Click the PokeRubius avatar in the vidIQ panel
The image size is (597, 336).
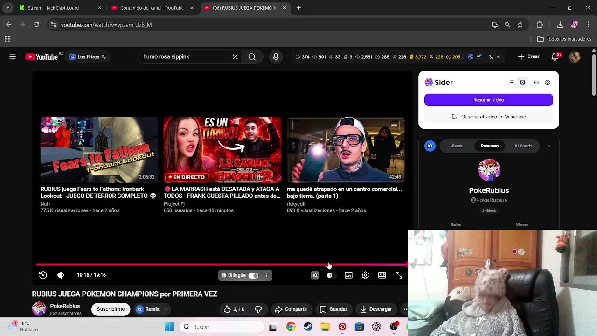[489, 170]
